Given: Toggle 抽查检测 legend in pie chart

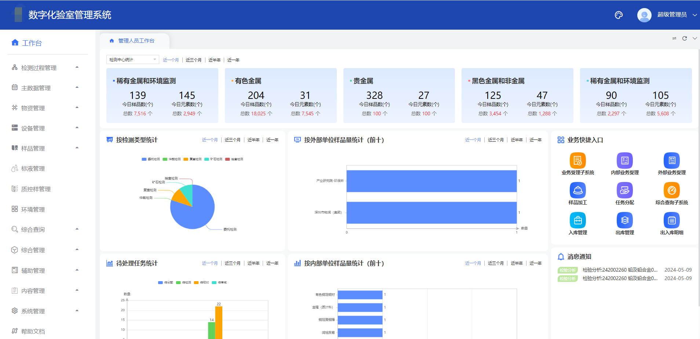Looking at the screenshot, I should tap(234, 159).
